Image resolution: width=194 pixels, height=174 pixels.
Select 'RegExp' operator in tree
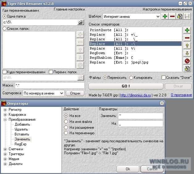20,144
